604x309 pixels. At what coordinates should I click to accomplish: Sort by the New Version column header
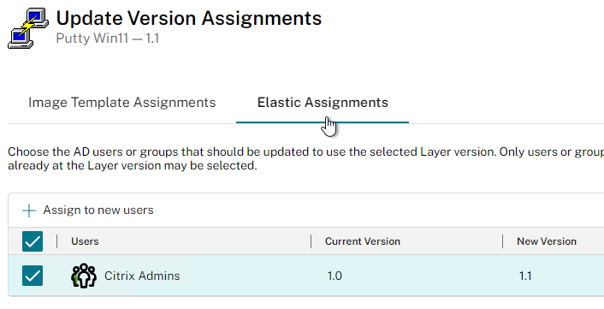(547, 241)
